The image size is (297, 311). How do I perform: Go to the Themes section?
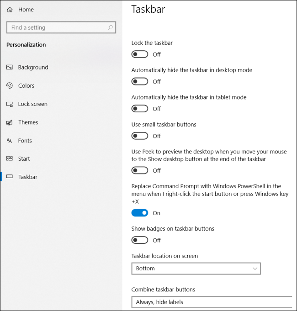click(x=28, y=122)
